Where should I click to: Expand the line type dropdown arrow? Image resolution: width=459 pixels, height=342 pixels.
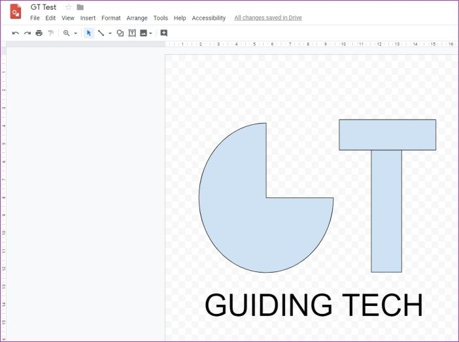[110, 33]
